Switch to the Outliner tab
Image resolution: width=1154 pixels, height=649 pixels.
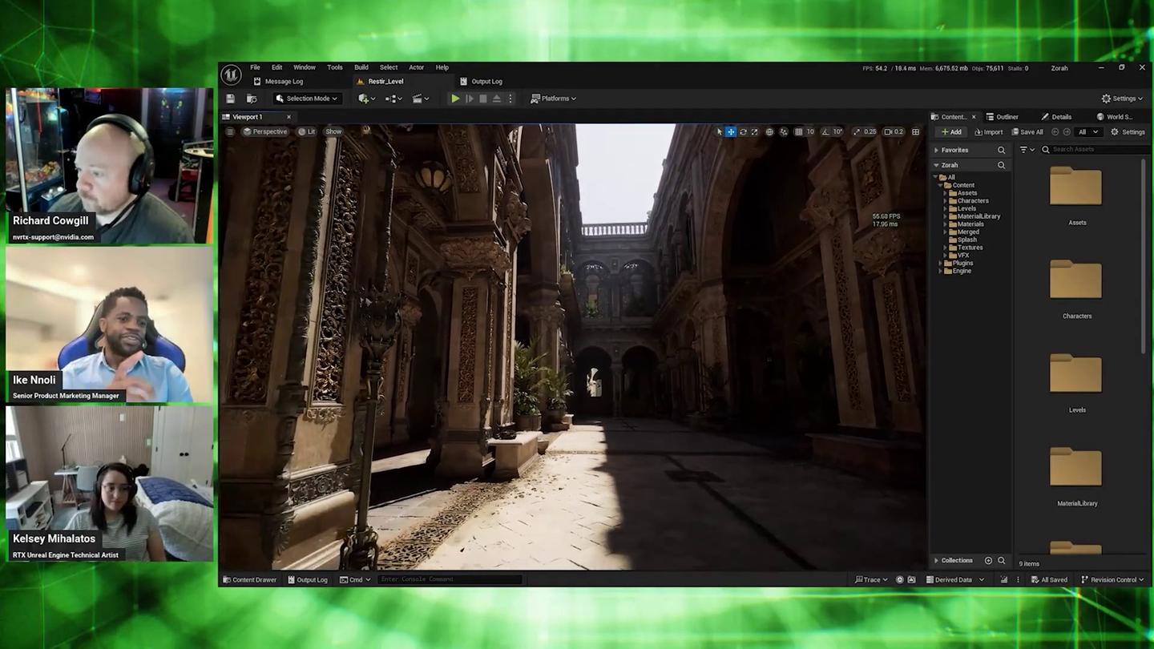point(1002,117)
